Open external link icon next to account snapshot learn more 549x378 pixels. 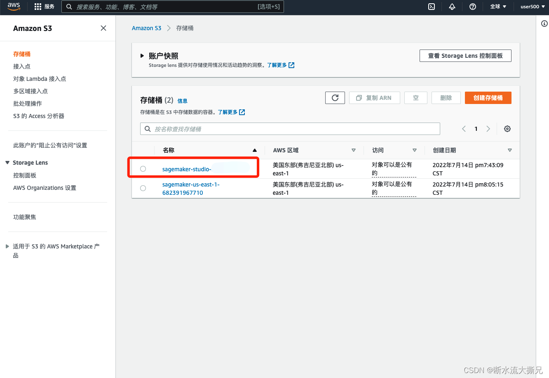[x=291, y=65]
